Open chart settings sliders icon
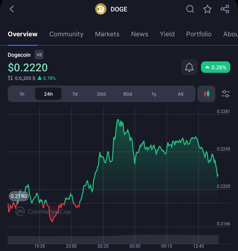Screen dimensions: 238x251 coord(226,94)
